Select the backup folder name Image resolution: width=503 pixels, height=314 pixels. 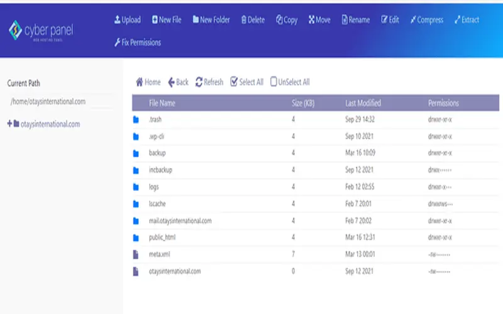coord(157,153)
